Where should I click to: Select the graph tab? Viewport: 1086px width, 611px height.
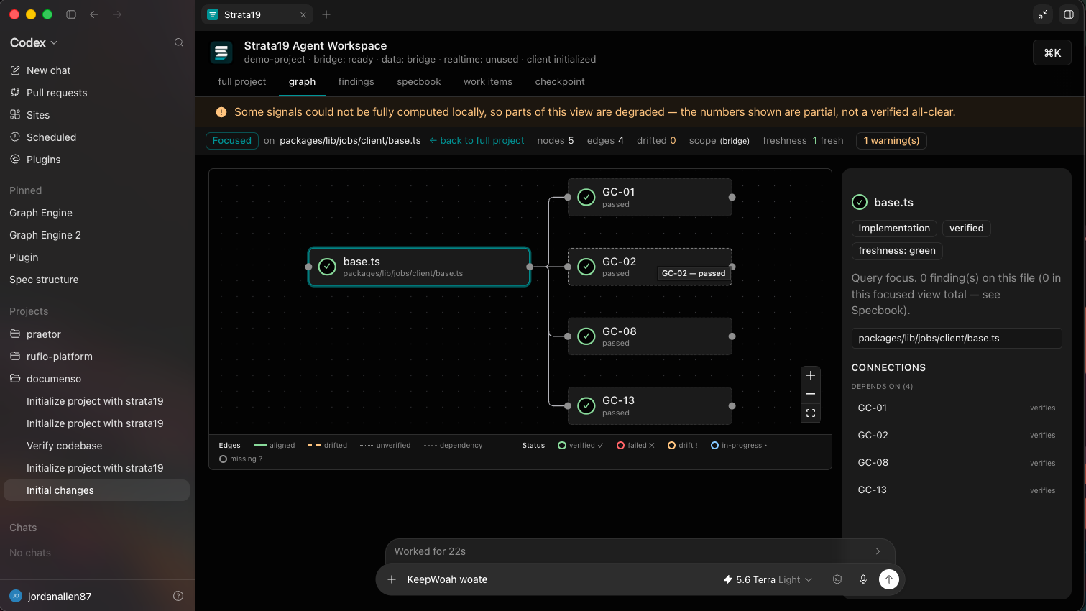(x=303, y=82)
